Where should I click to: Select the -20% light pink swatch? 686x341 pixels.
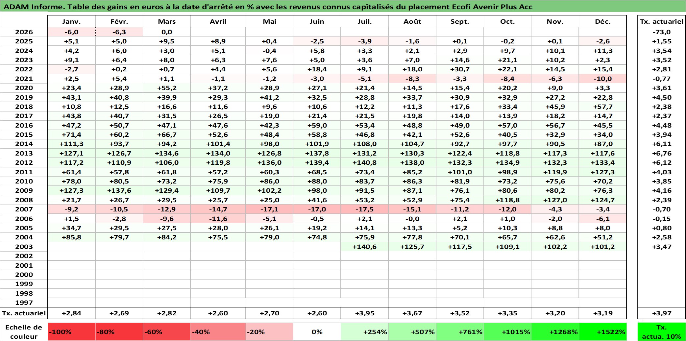[x=269, y=331]
